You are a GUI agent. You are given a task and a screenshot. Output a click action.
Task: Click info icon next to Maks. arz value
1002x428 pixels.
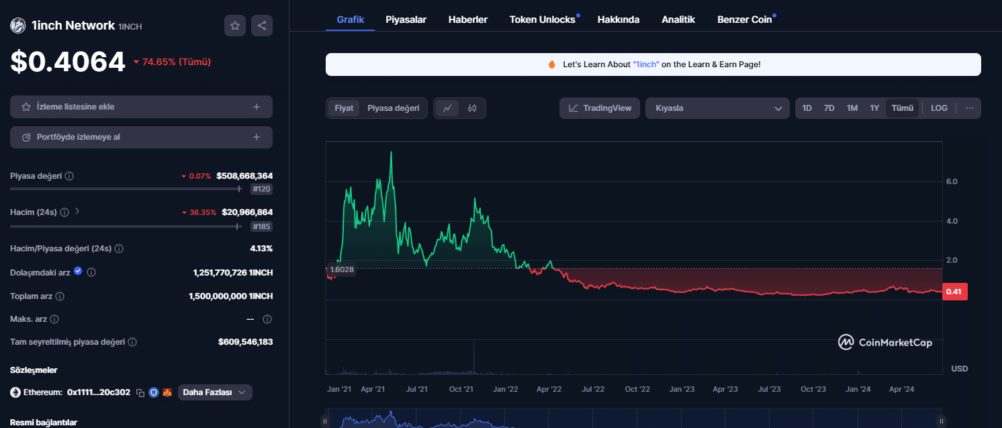267,319
